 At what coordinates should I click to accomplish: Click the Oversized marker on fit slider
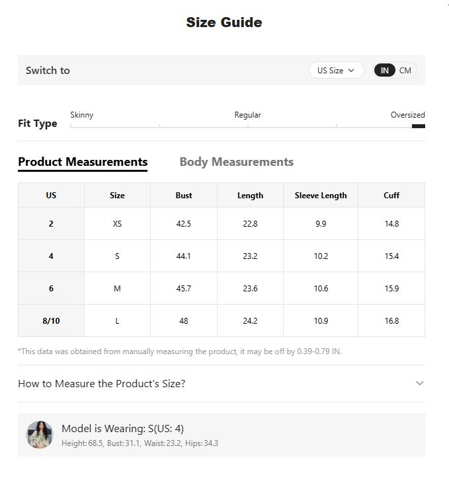point(418,126)
